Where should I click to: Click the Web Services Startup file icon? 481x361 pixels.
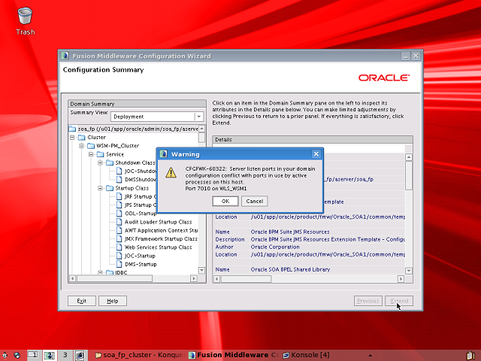[x=119, y=247]
